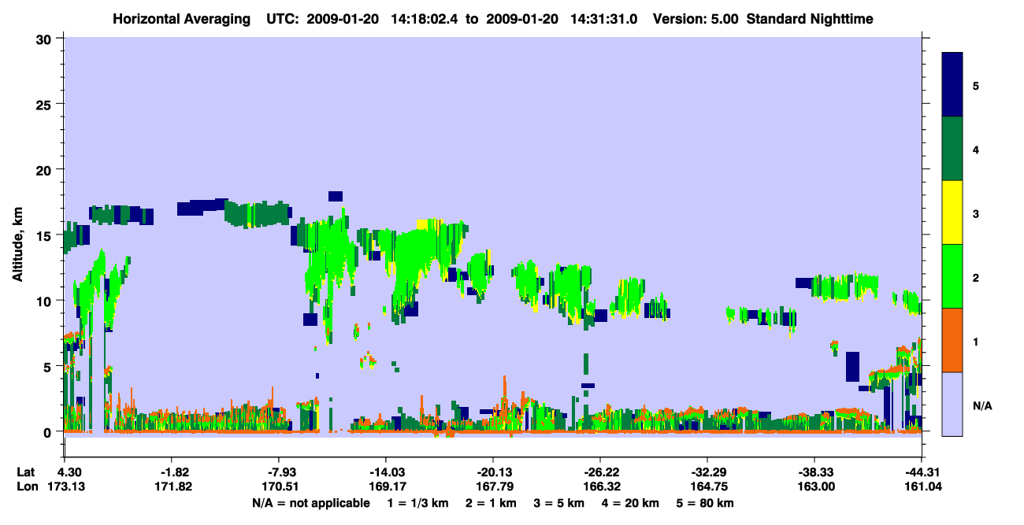Click the colorbar label '2'
The image size is (1024, 525).
coord(975,277)
